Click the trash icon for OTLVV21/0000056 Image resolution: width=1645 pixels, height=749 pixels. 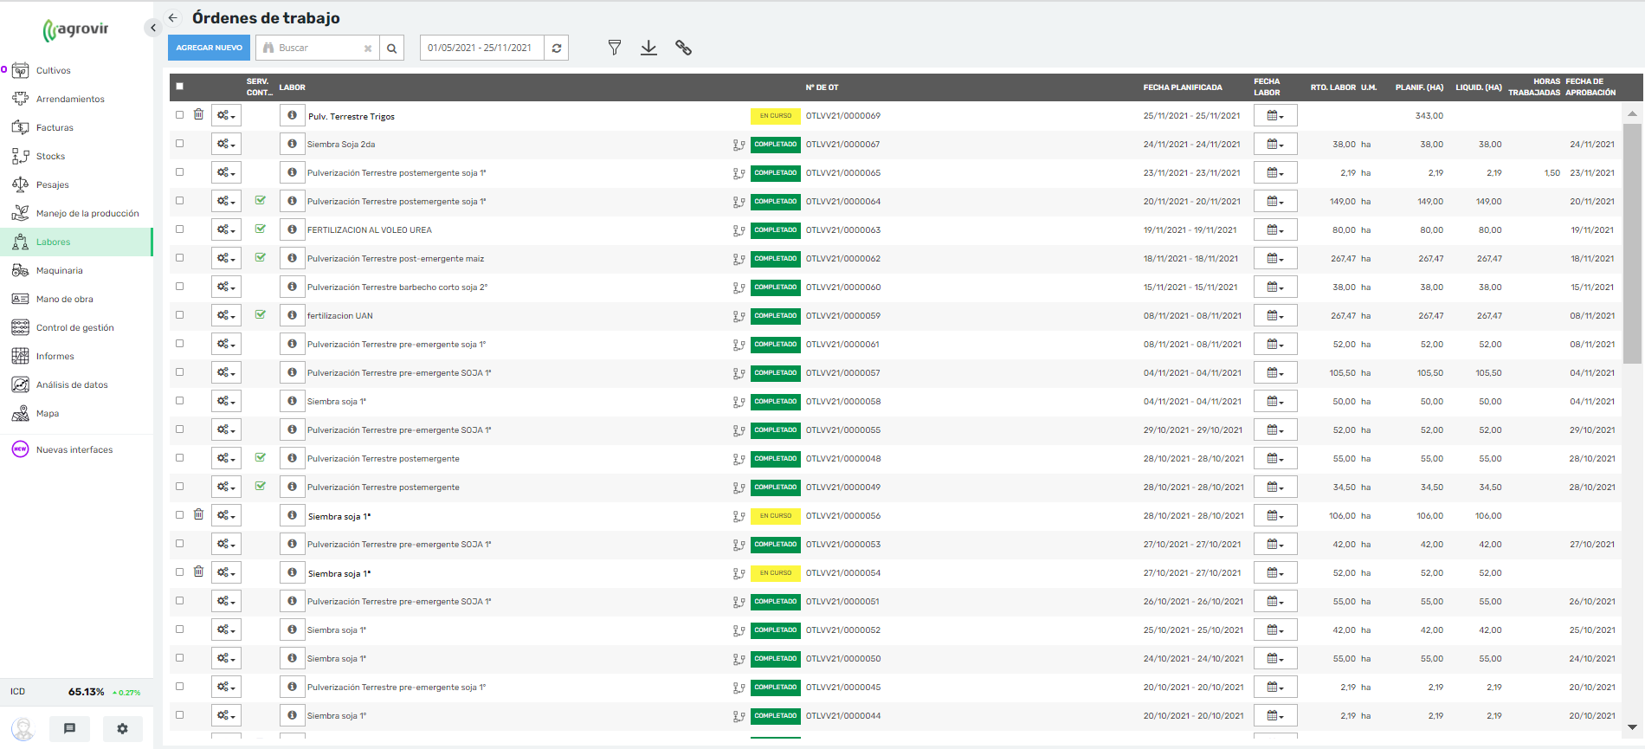[198, 514]
